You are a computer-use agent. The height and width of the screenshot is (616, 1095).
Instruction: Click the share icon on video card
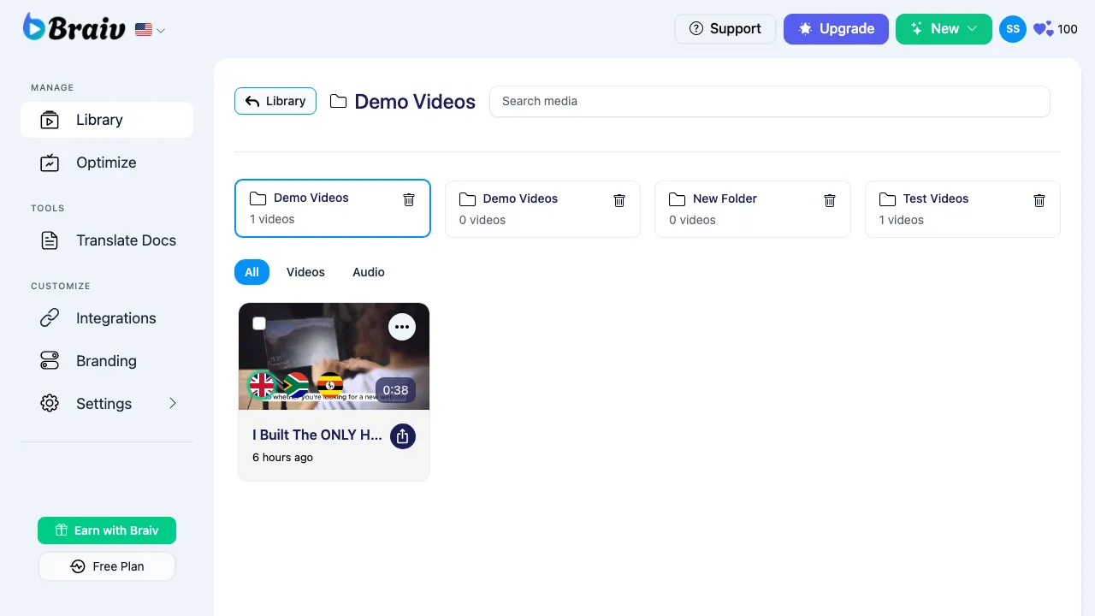[x=403, y=436]
